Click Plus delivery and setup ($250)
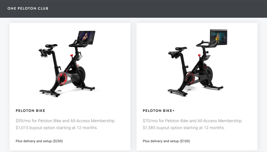This screenshot has height=152, width=267. pyautogui.click(x=39, y=141)
